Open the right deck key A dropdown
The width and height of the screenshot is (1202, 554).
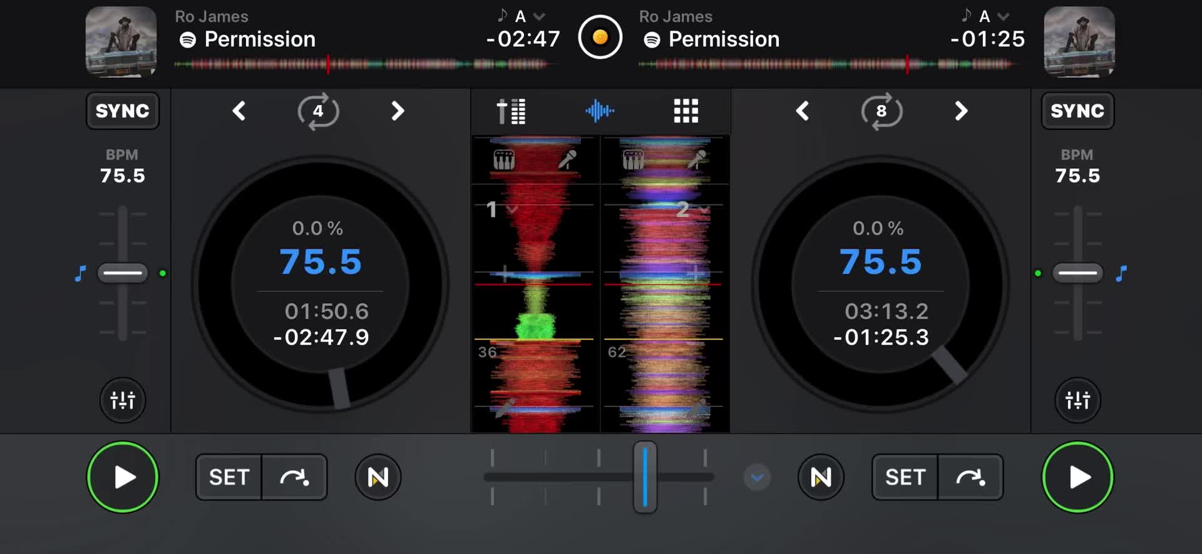[x=985, y=16]
